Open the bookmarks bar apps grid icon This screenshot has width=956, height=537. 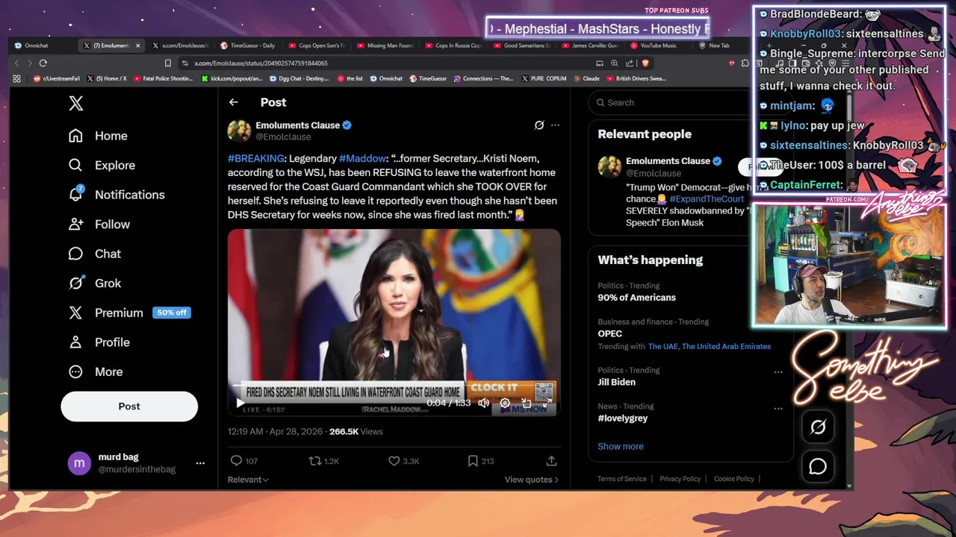coord(16,78)
